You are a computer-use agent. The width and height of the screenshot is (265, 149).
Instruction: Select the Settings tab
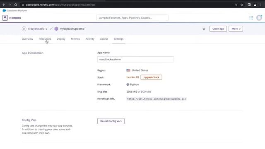[118, 39]
